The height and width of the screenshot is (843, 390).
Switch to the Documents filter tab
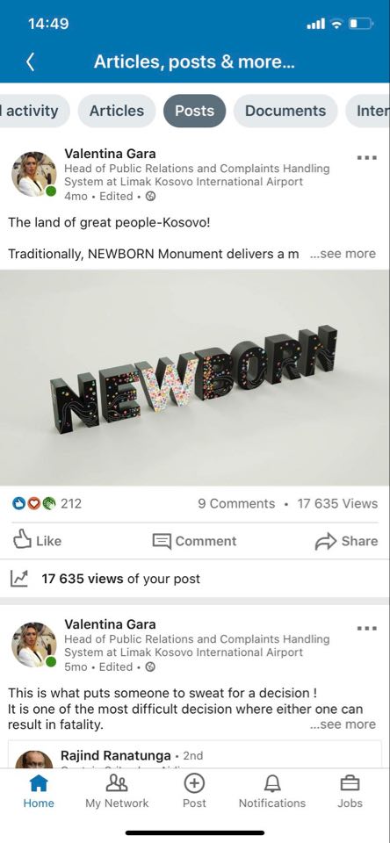(285, 111)
